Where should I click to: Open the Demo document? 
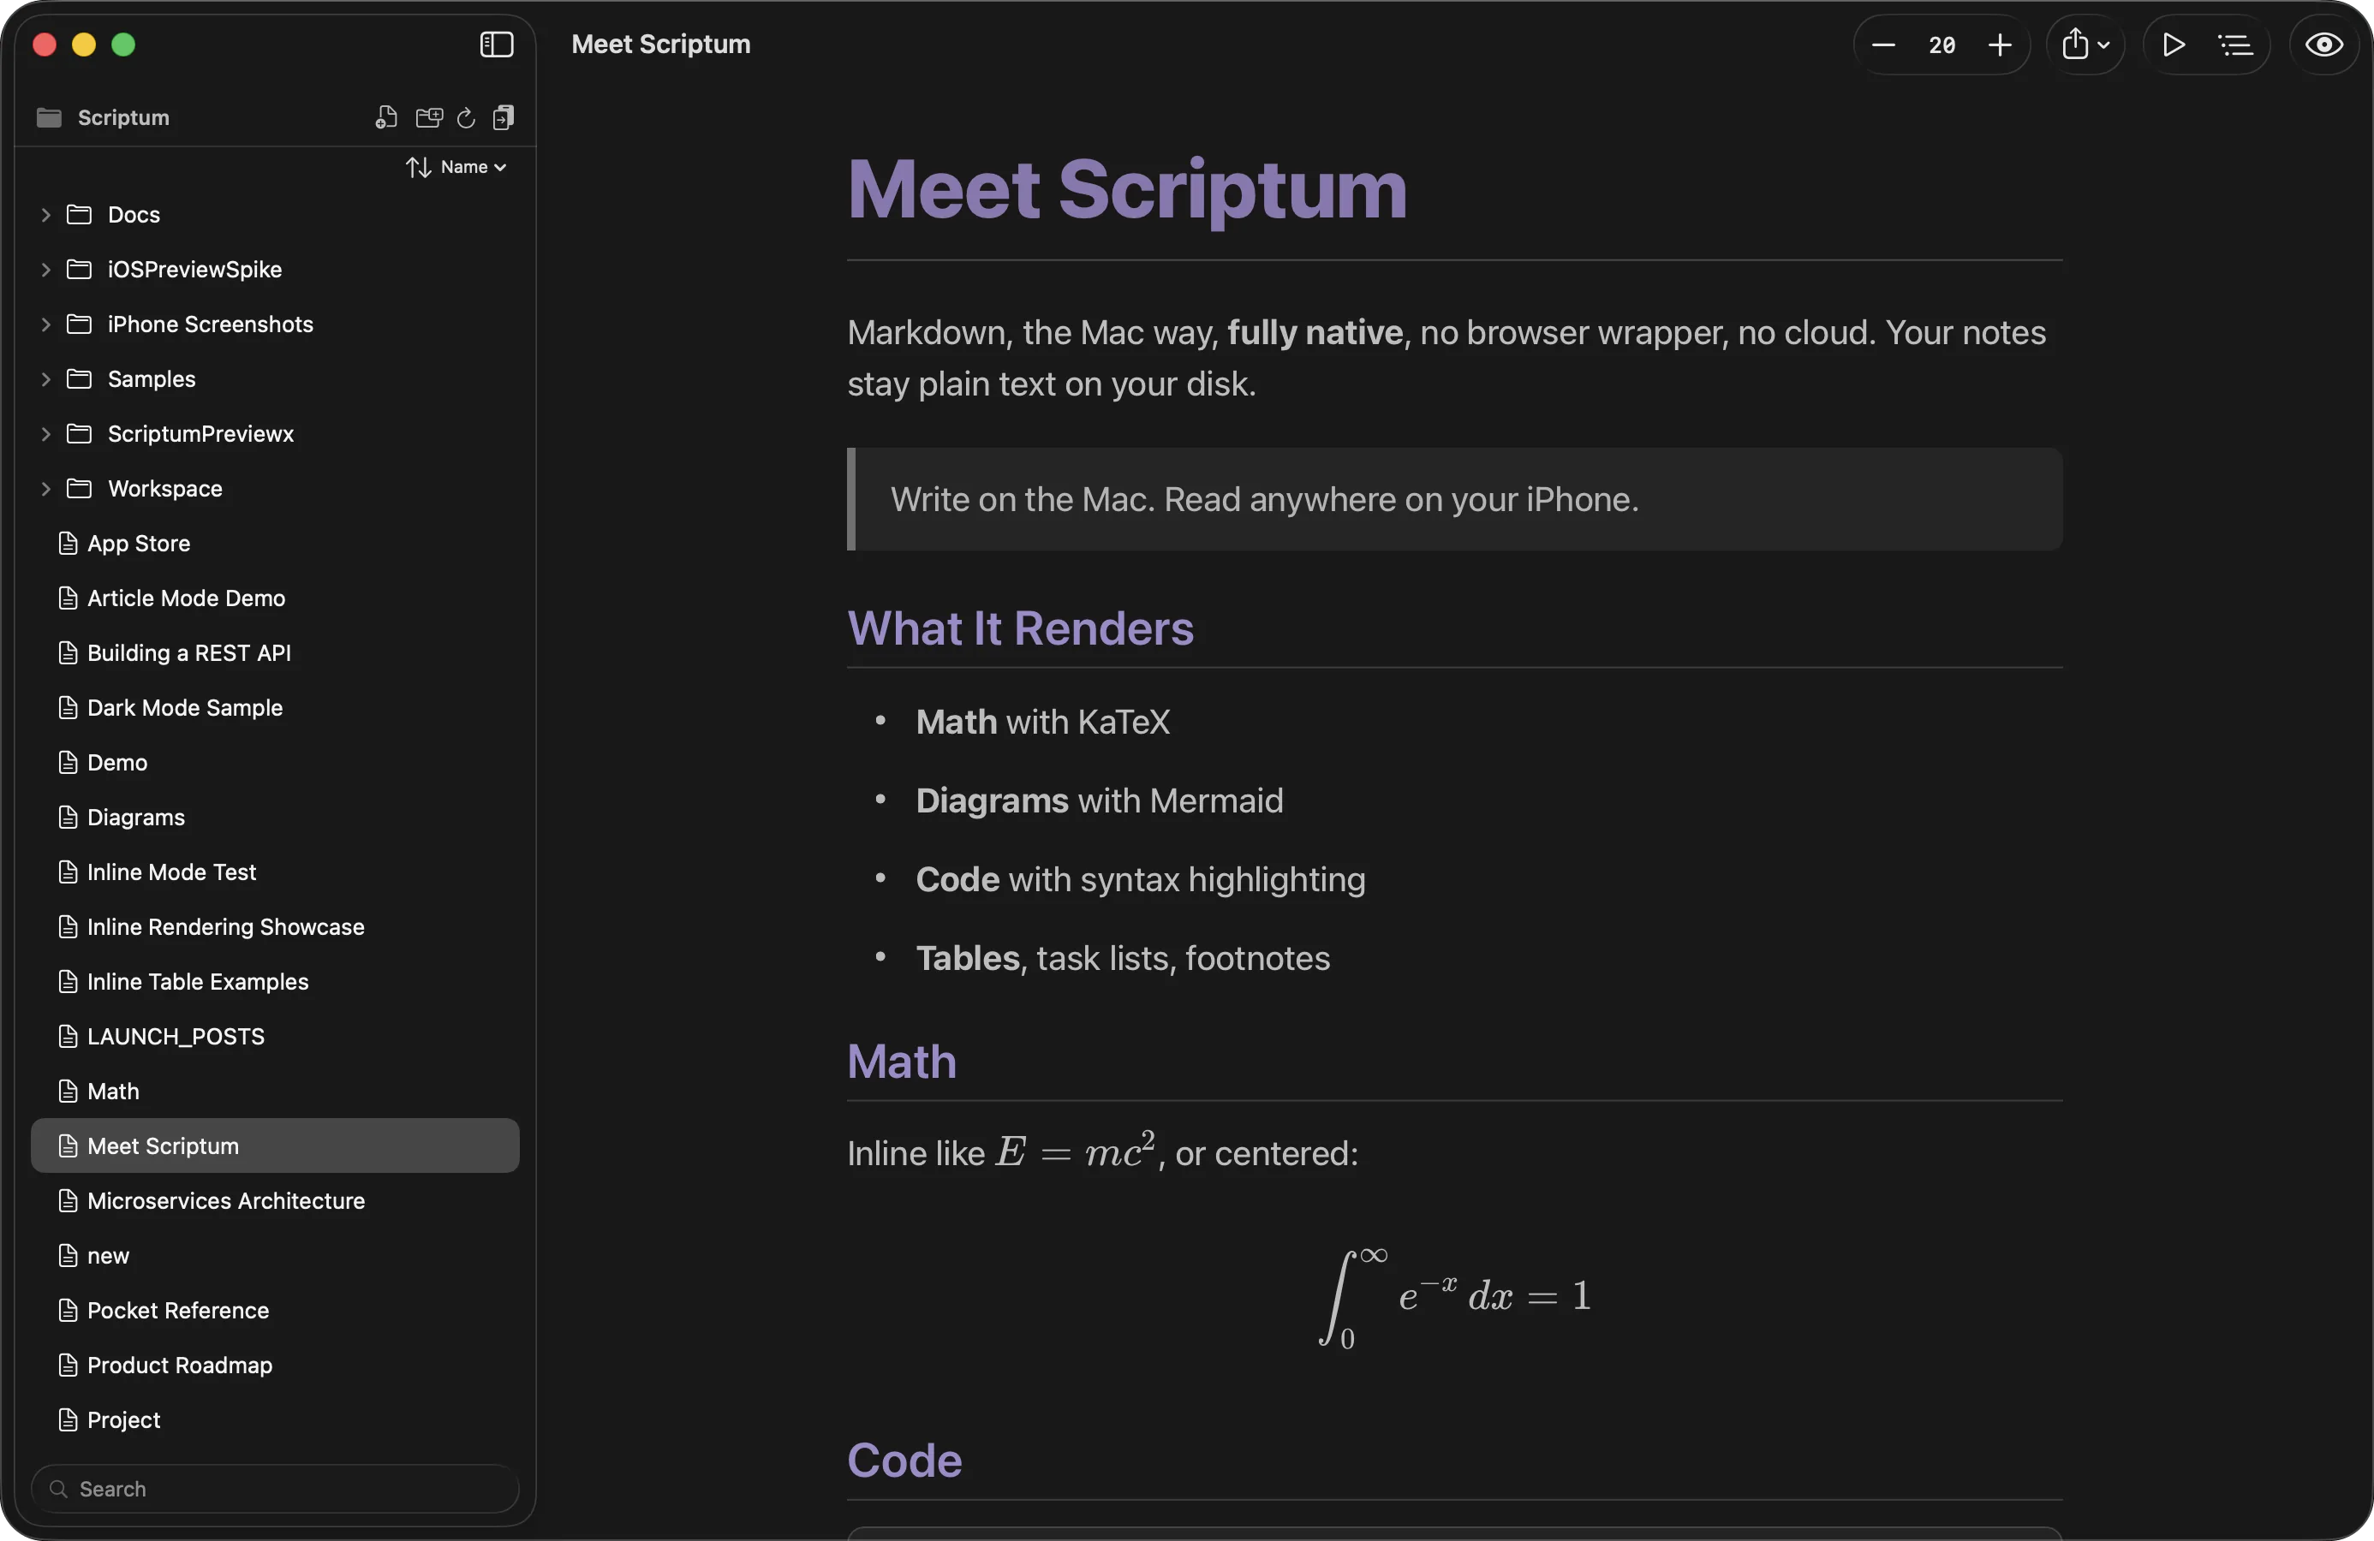[x=274, y=763]
